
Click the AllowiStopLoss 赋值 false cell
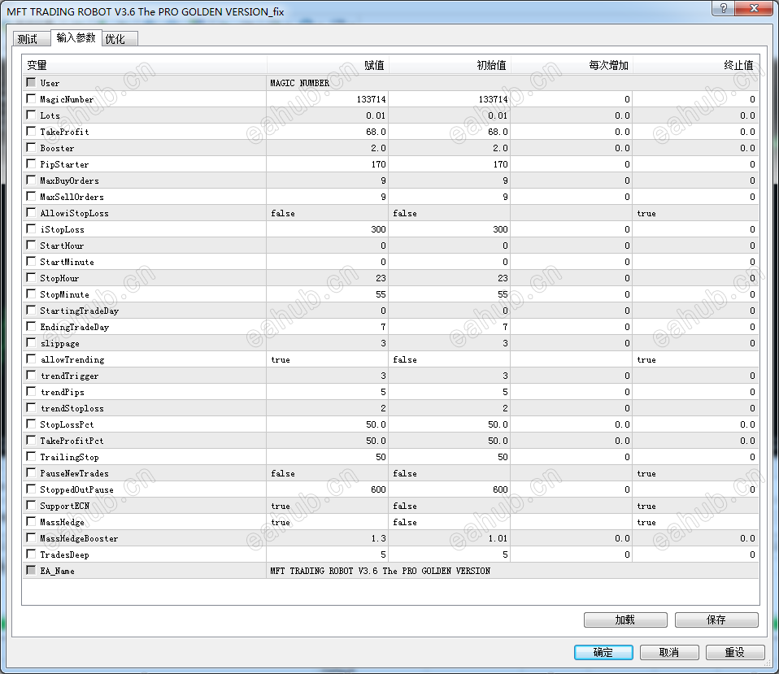tap(328, 213)
